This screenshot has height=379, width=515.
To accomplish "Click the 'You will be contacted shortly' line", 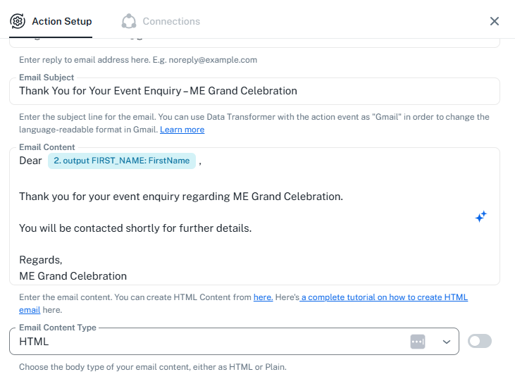I will click(x=135, y=228).
